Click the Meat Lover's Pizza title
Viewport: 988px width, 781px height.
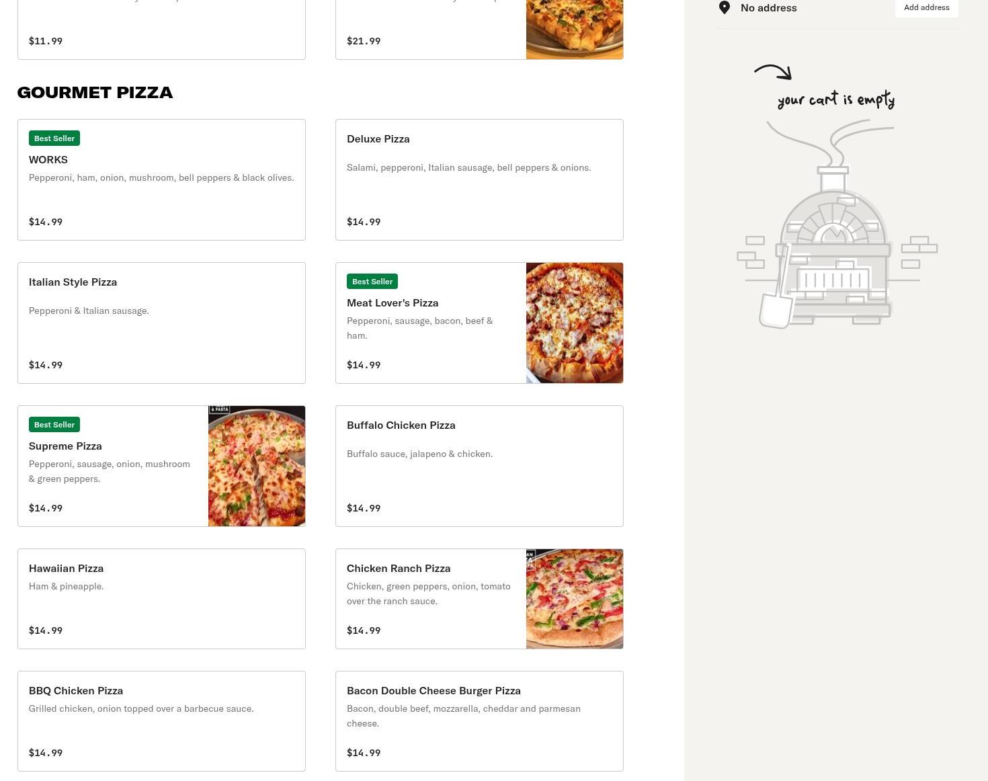pyautogui.click(x=393, y=303)
